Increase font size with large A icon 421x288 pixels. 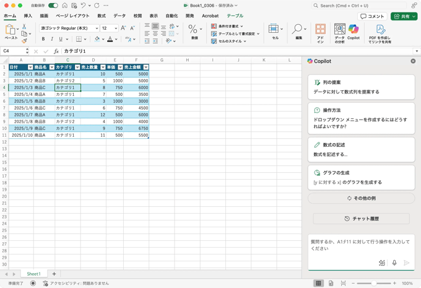coord(123,28)
